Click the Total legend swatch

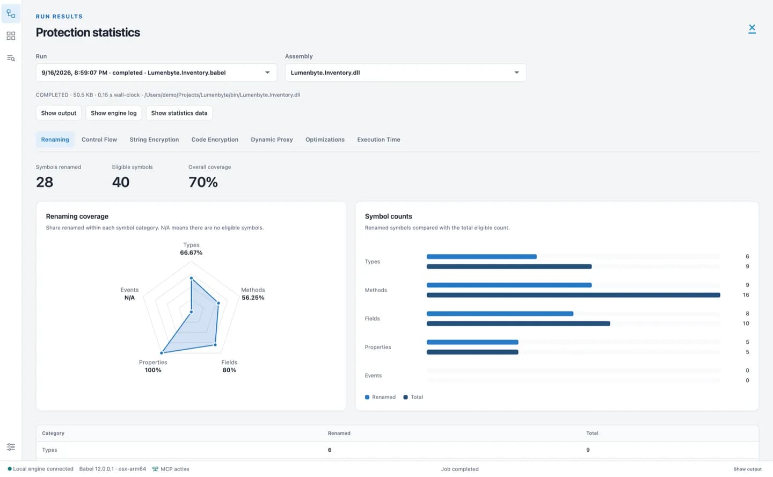click(x=405, y=397)
